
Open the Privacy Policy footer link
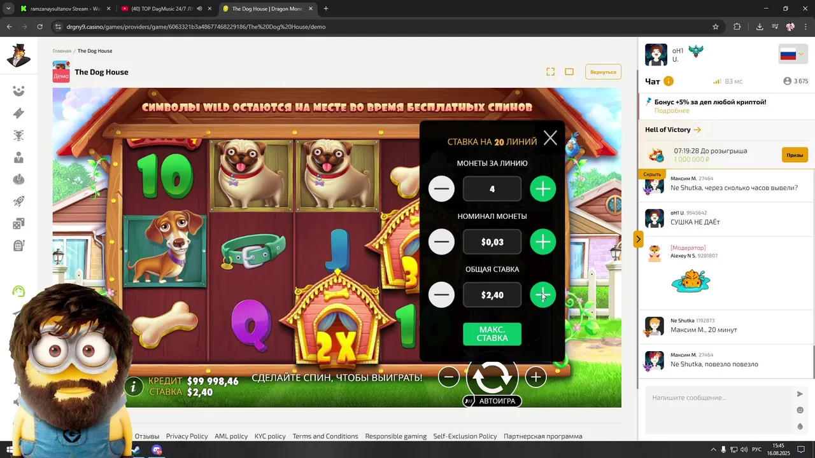187,436
